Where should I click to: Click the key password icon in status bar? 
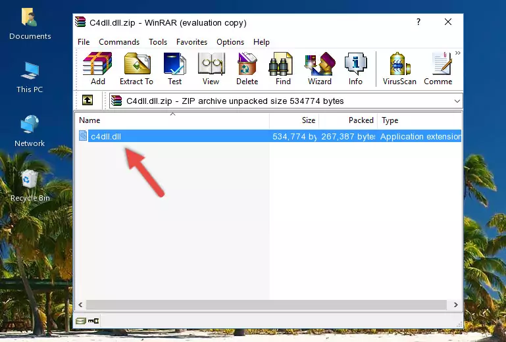pos(93,321)
